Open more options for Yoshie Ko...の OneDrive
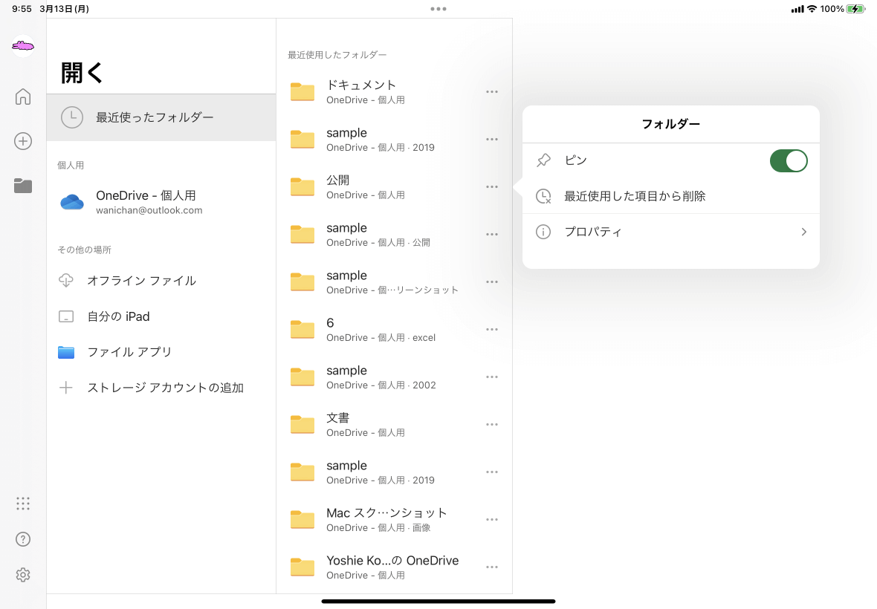The width and height of the screenshot is (877, 609). pos(492,567)
